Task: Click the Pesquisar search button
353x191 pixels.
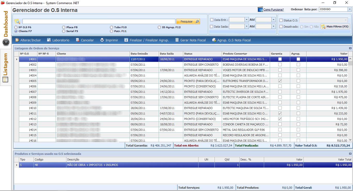Action: (188, 21)
